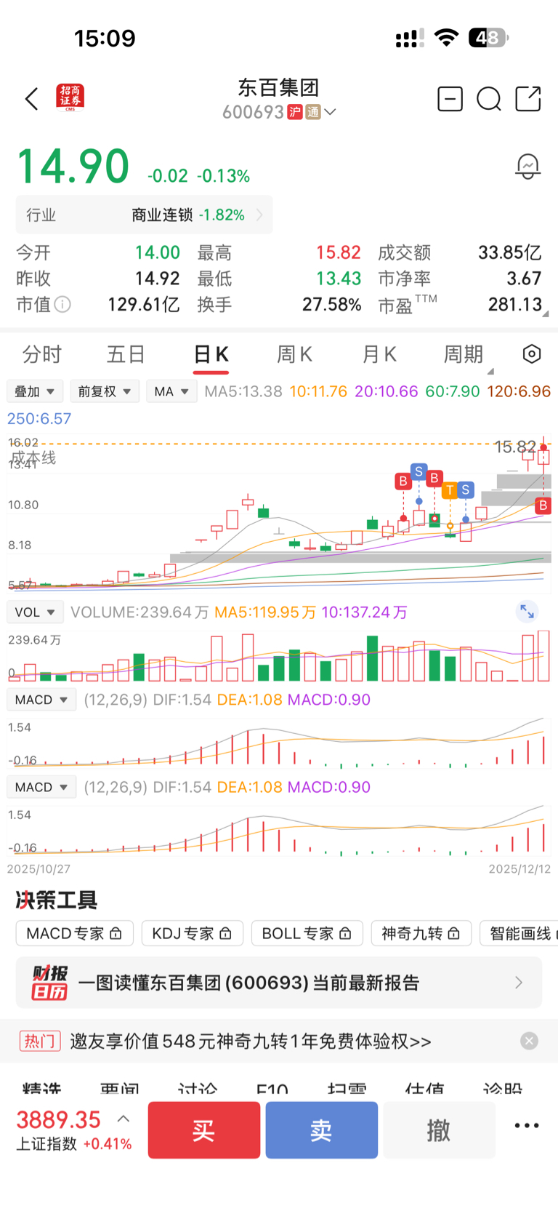Tap the 250:6.57 moving average label
This screenshot has height=1211, width=558.
(39, 418)
